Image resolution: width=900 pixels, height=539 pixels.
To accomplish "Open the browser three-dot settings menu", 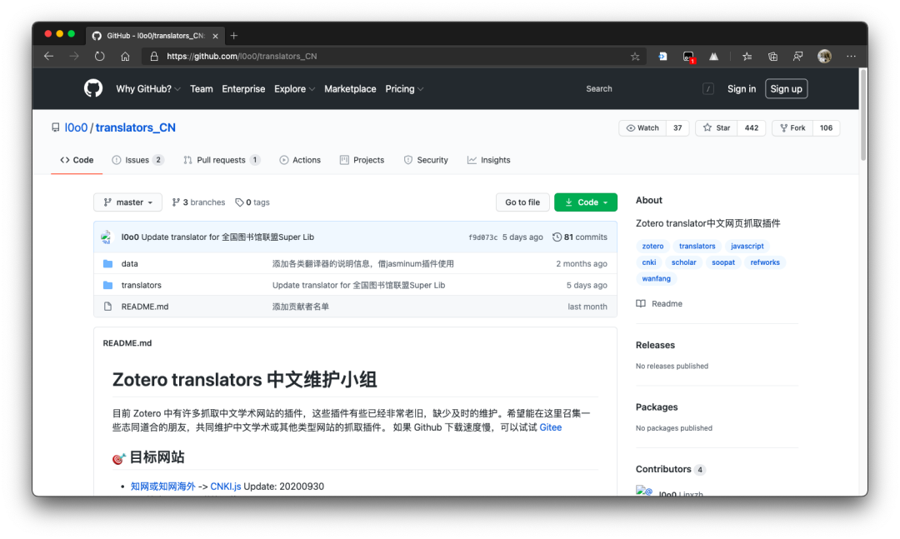I will [x=851, y=57].
